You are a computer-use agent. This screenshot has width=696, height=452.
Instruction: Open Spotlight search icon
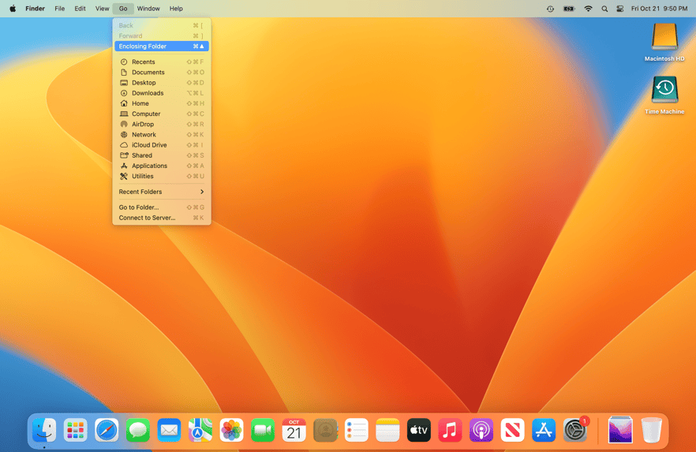coord(604,9)
